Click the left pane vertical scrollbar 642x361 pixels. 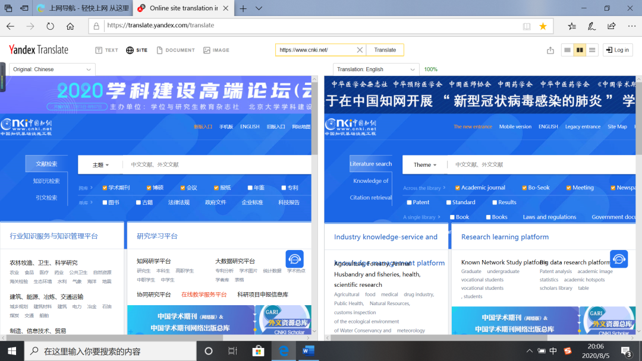(314, 119)
